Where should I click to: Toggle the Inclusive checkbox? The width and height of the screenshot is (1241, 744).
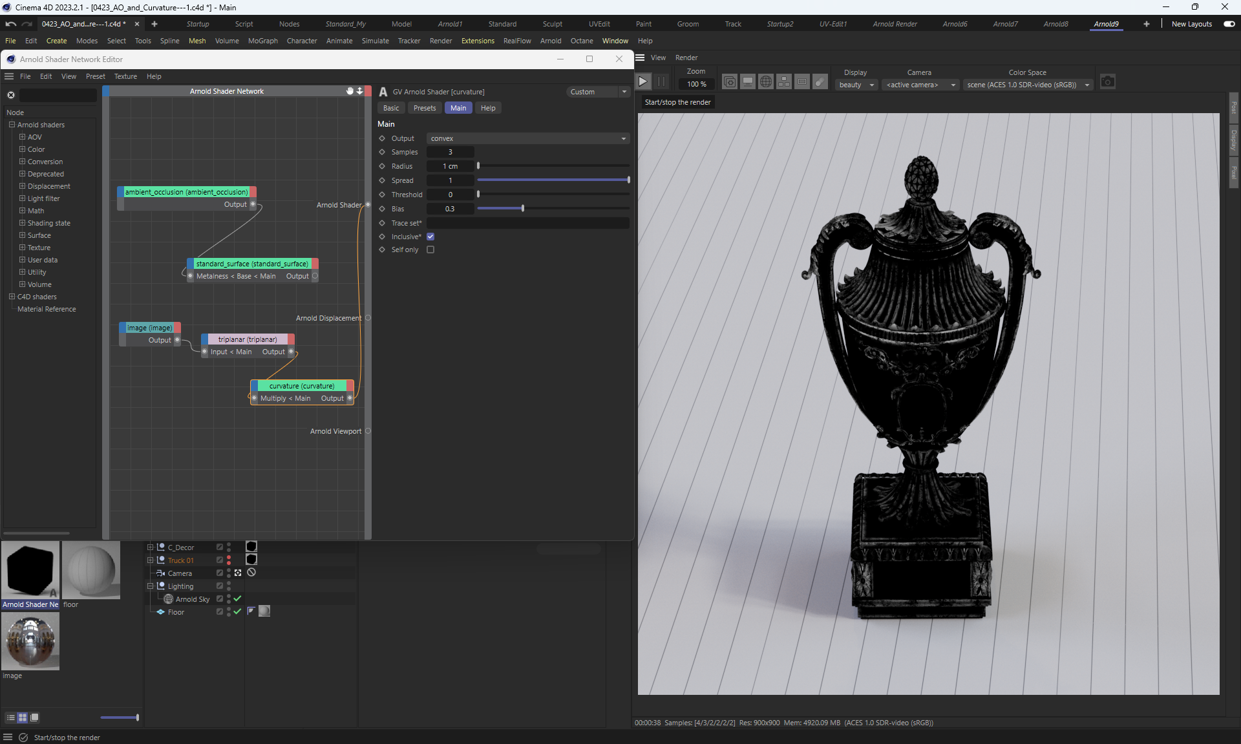point(430,237)
